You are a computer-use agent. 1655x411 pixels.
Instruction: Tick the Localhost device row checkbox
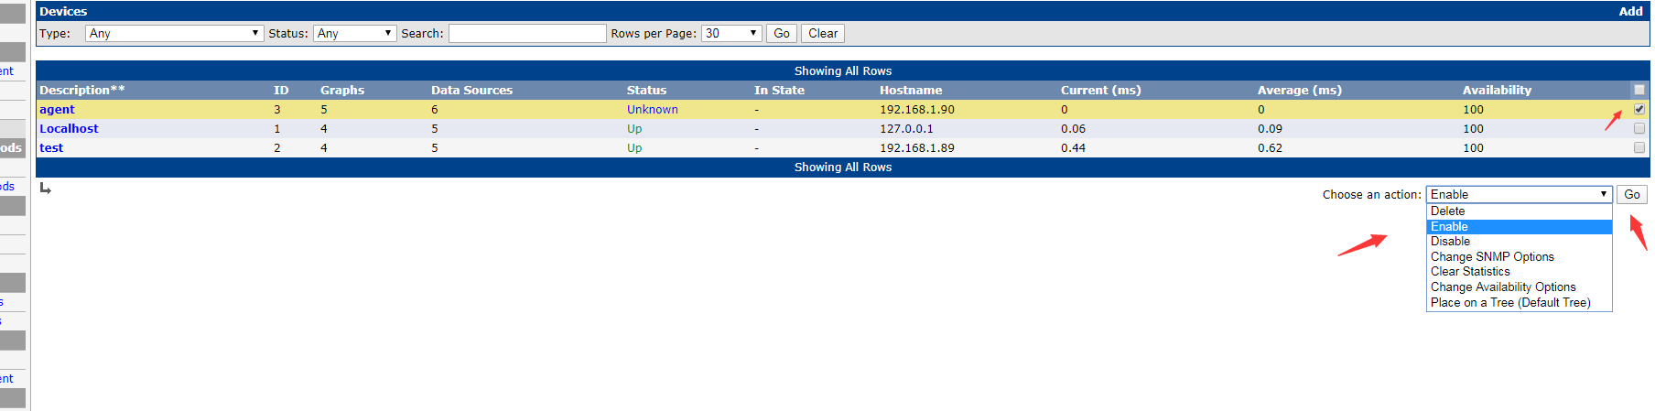click(1639, 128)
